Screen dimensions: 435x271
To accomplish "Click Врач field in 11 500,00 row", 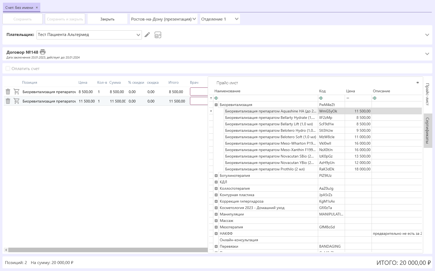I will coord(199,101).
